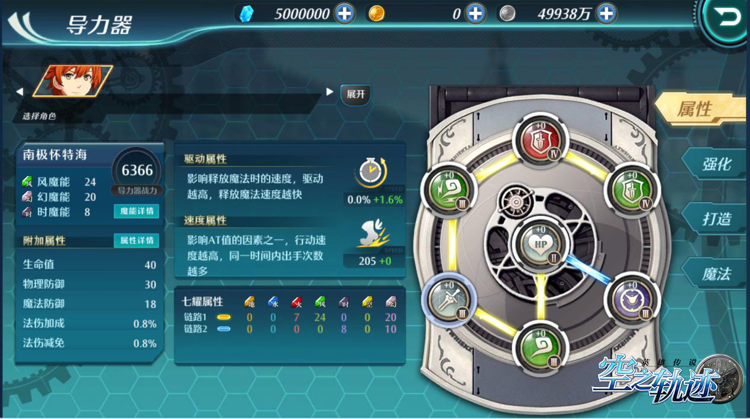Select the purple clock quartz slot
Image resolution: width=750 pixels, height=419 pixels.
[x=633, y=300]
